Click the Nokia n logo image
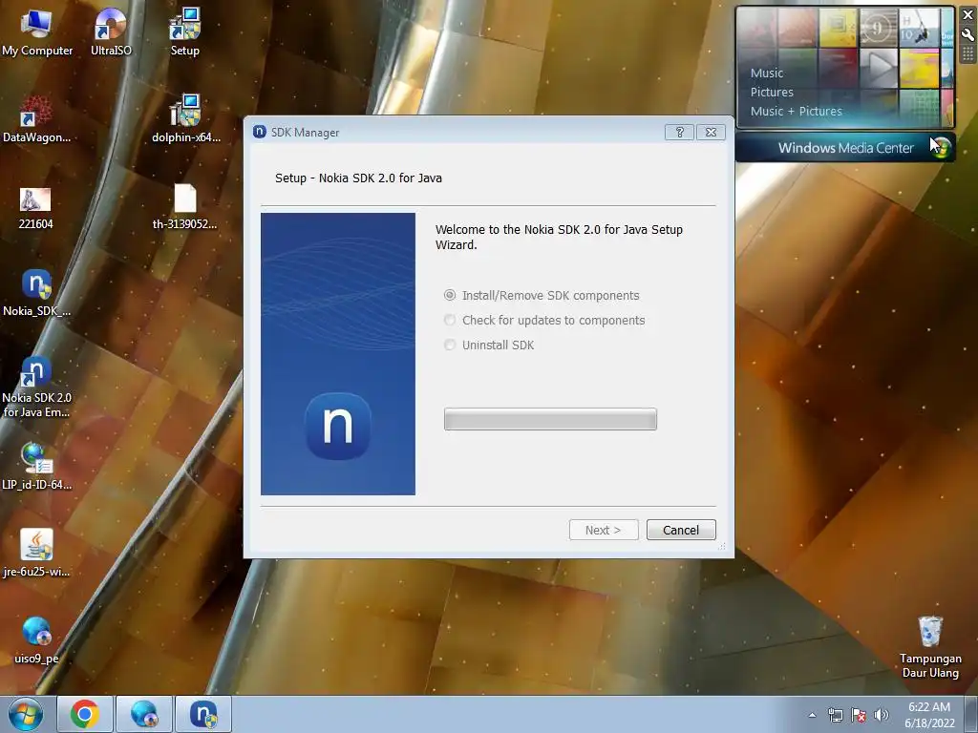Image resolution: width=978 pixels, height=733 pixels. [338, 427]
